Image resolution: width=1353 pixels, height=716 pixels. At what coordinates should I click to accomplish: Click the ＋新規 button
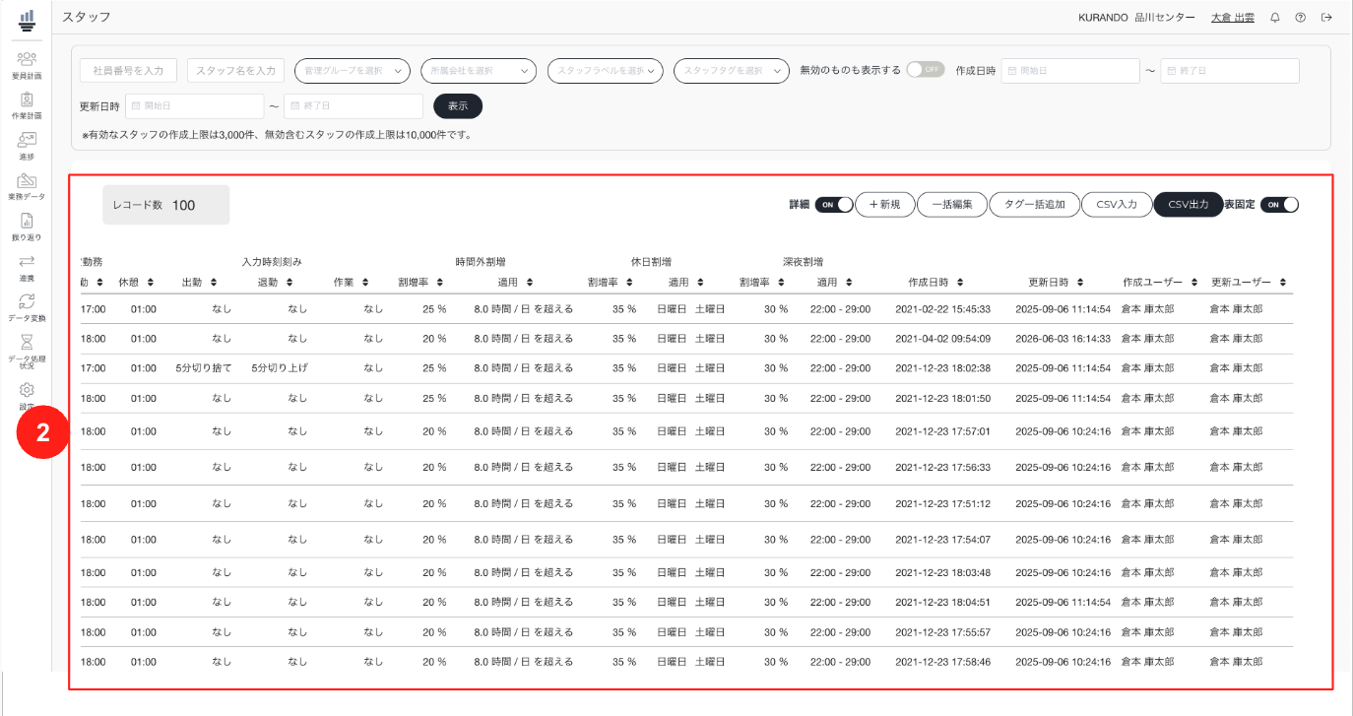884,205
